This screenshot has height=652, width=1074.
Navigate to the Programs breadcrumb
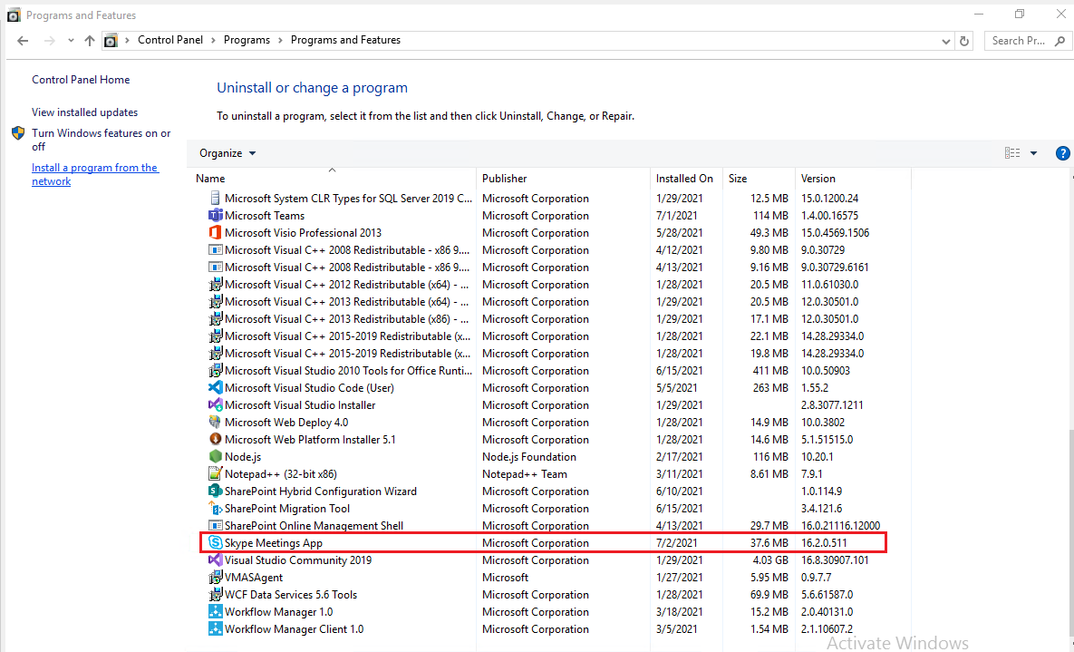tap(247, 40)
